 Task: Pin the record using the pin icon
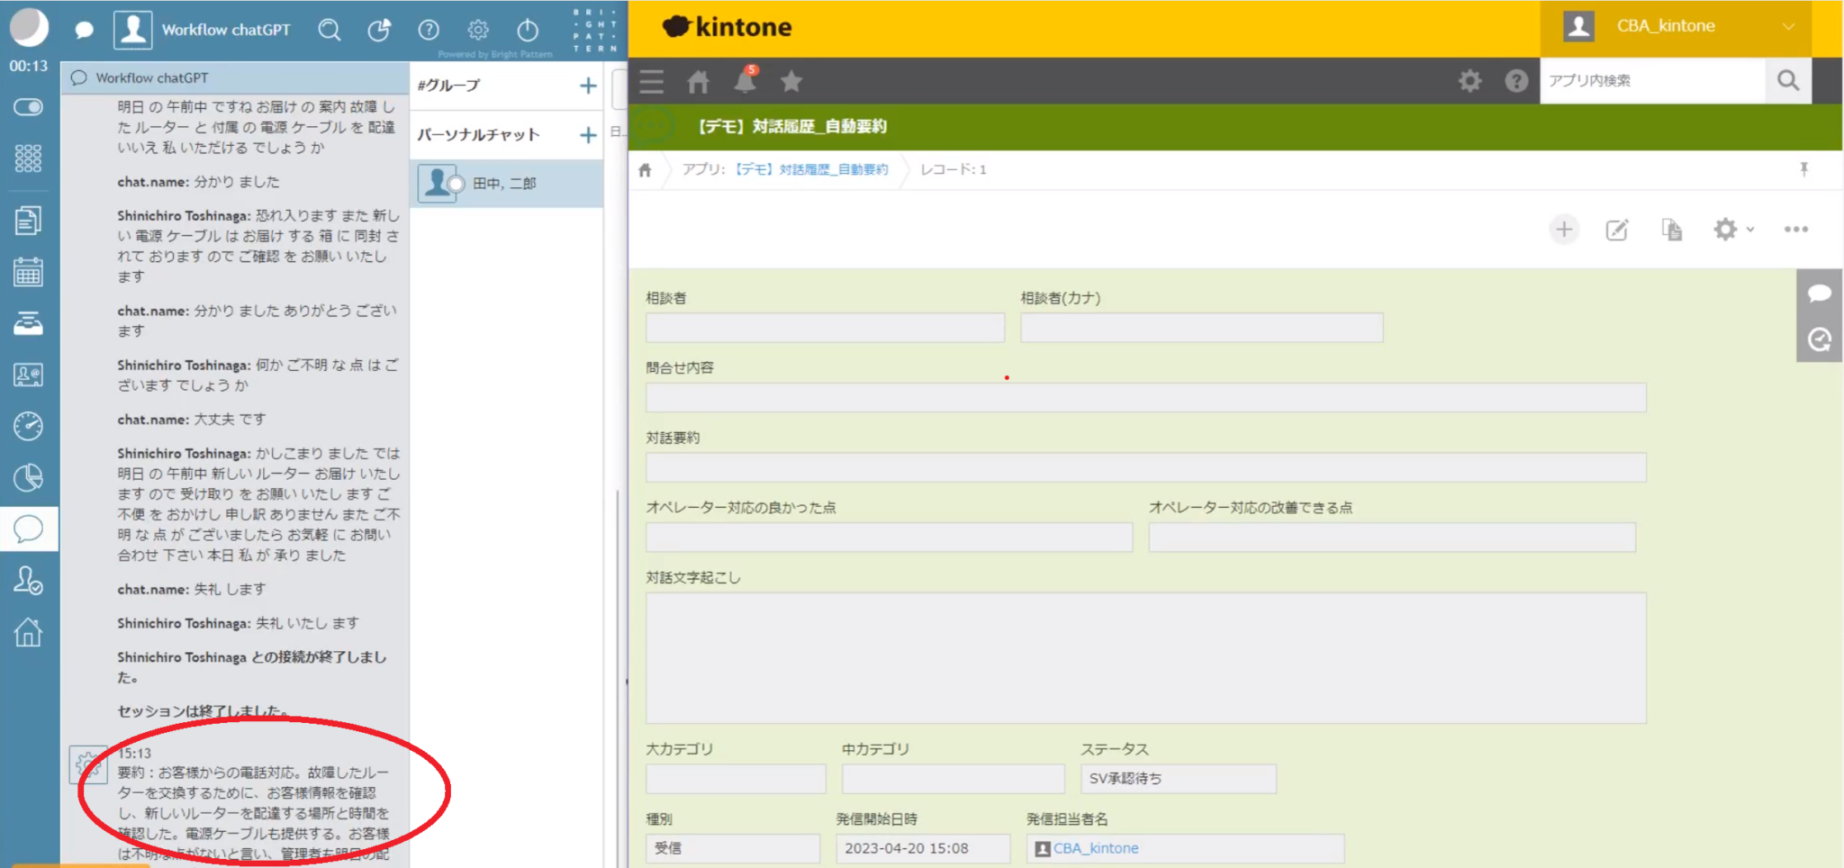click(1803, 169)
